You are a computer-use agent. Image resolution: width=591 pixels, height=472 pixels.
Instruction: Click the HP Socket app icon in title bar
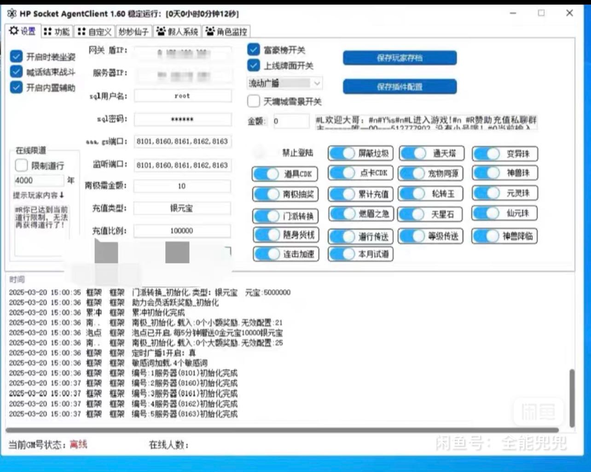12,14
